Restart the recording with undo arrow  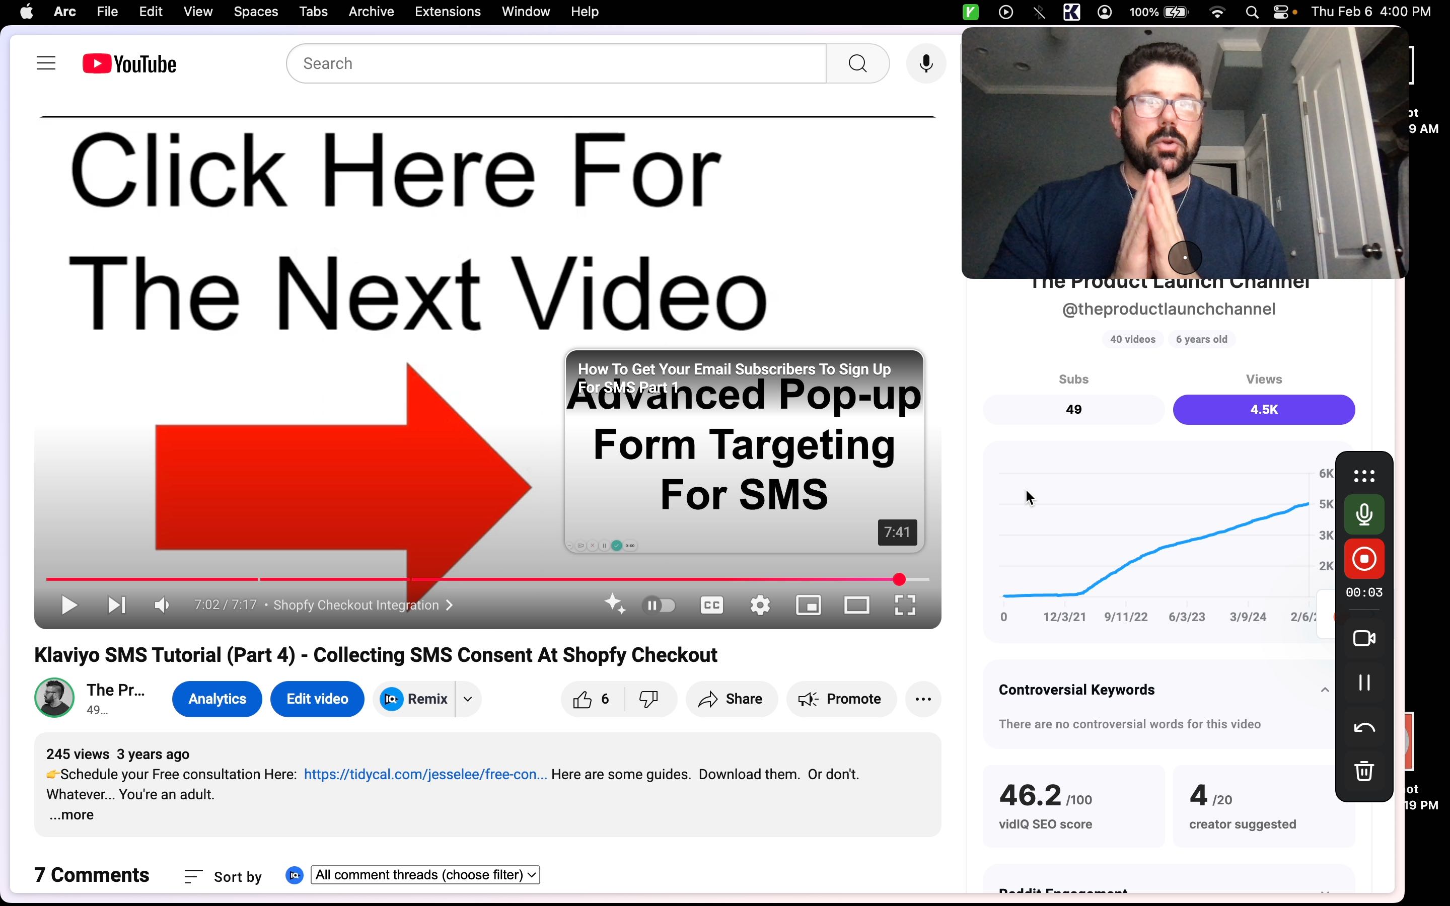(x=1364, y=728)
